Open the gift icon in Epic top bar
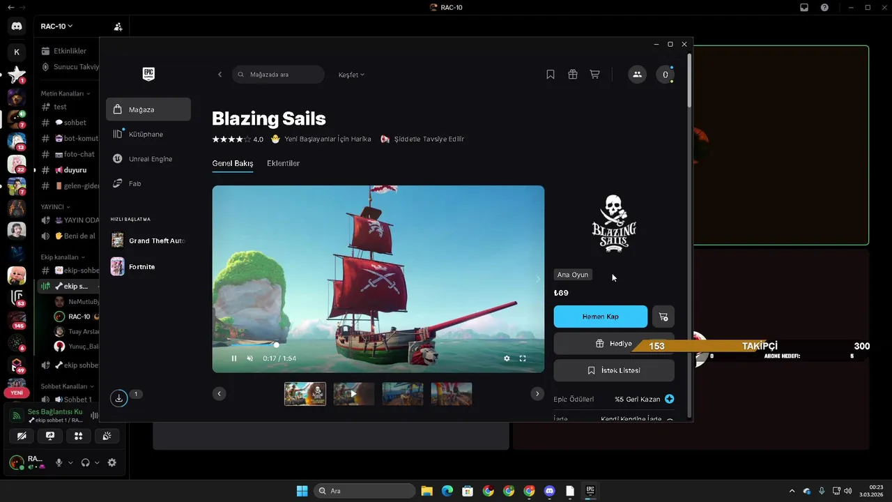 573,75
